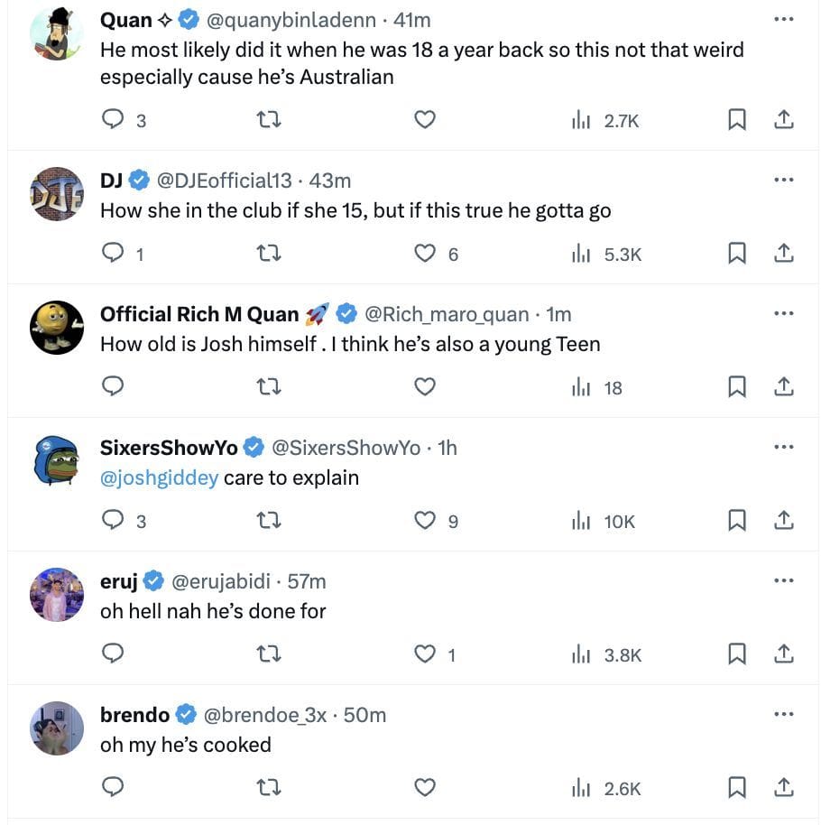Repost DJ's tweet about the club

tap(269, 254)
